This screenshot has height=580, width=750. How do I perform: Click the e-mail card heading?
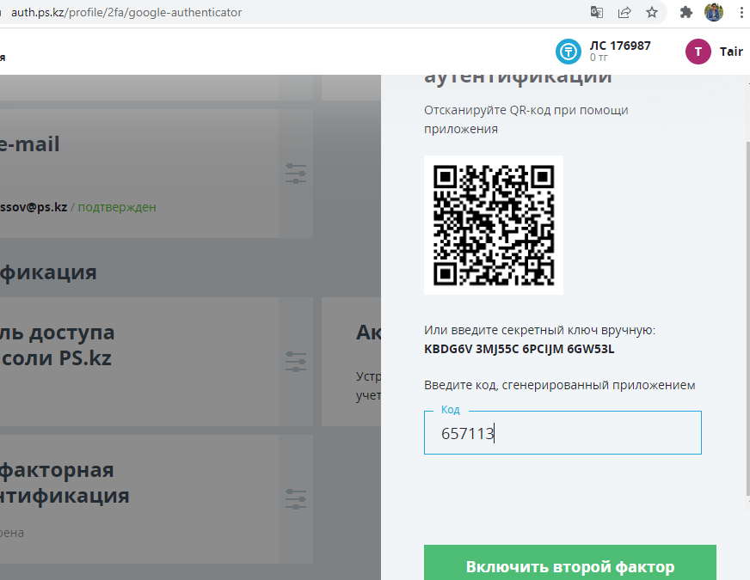(x=29, y=144)
